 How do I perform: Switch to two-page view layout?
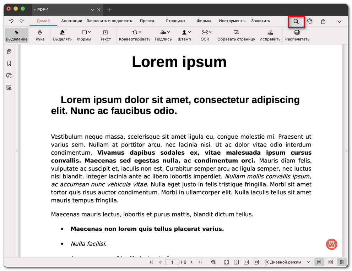coord(330,262)
